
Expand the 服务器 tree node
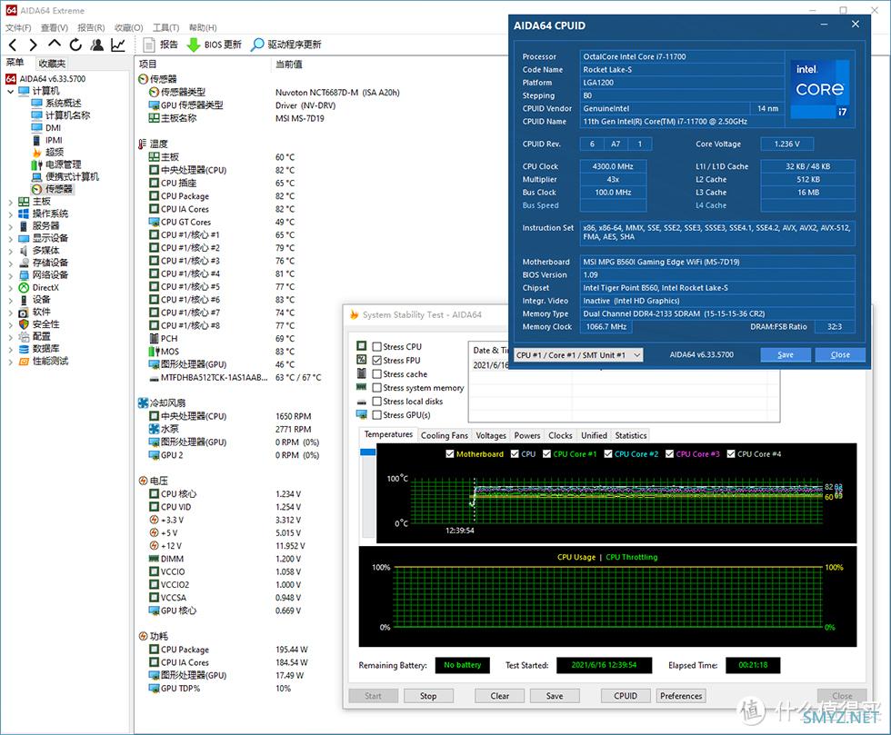click(x=11, y=226)
